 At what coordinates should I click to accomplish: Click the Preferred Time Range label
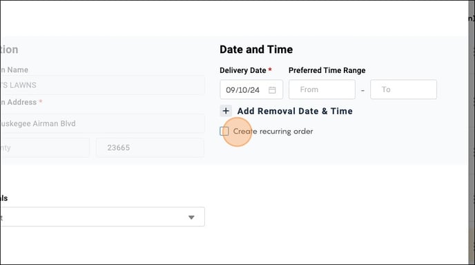(327, 70)
